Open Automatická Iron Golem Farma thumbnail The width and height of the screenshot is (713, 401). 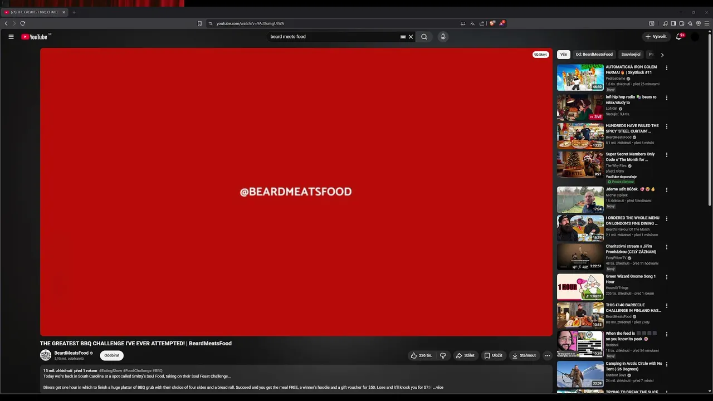580,77
